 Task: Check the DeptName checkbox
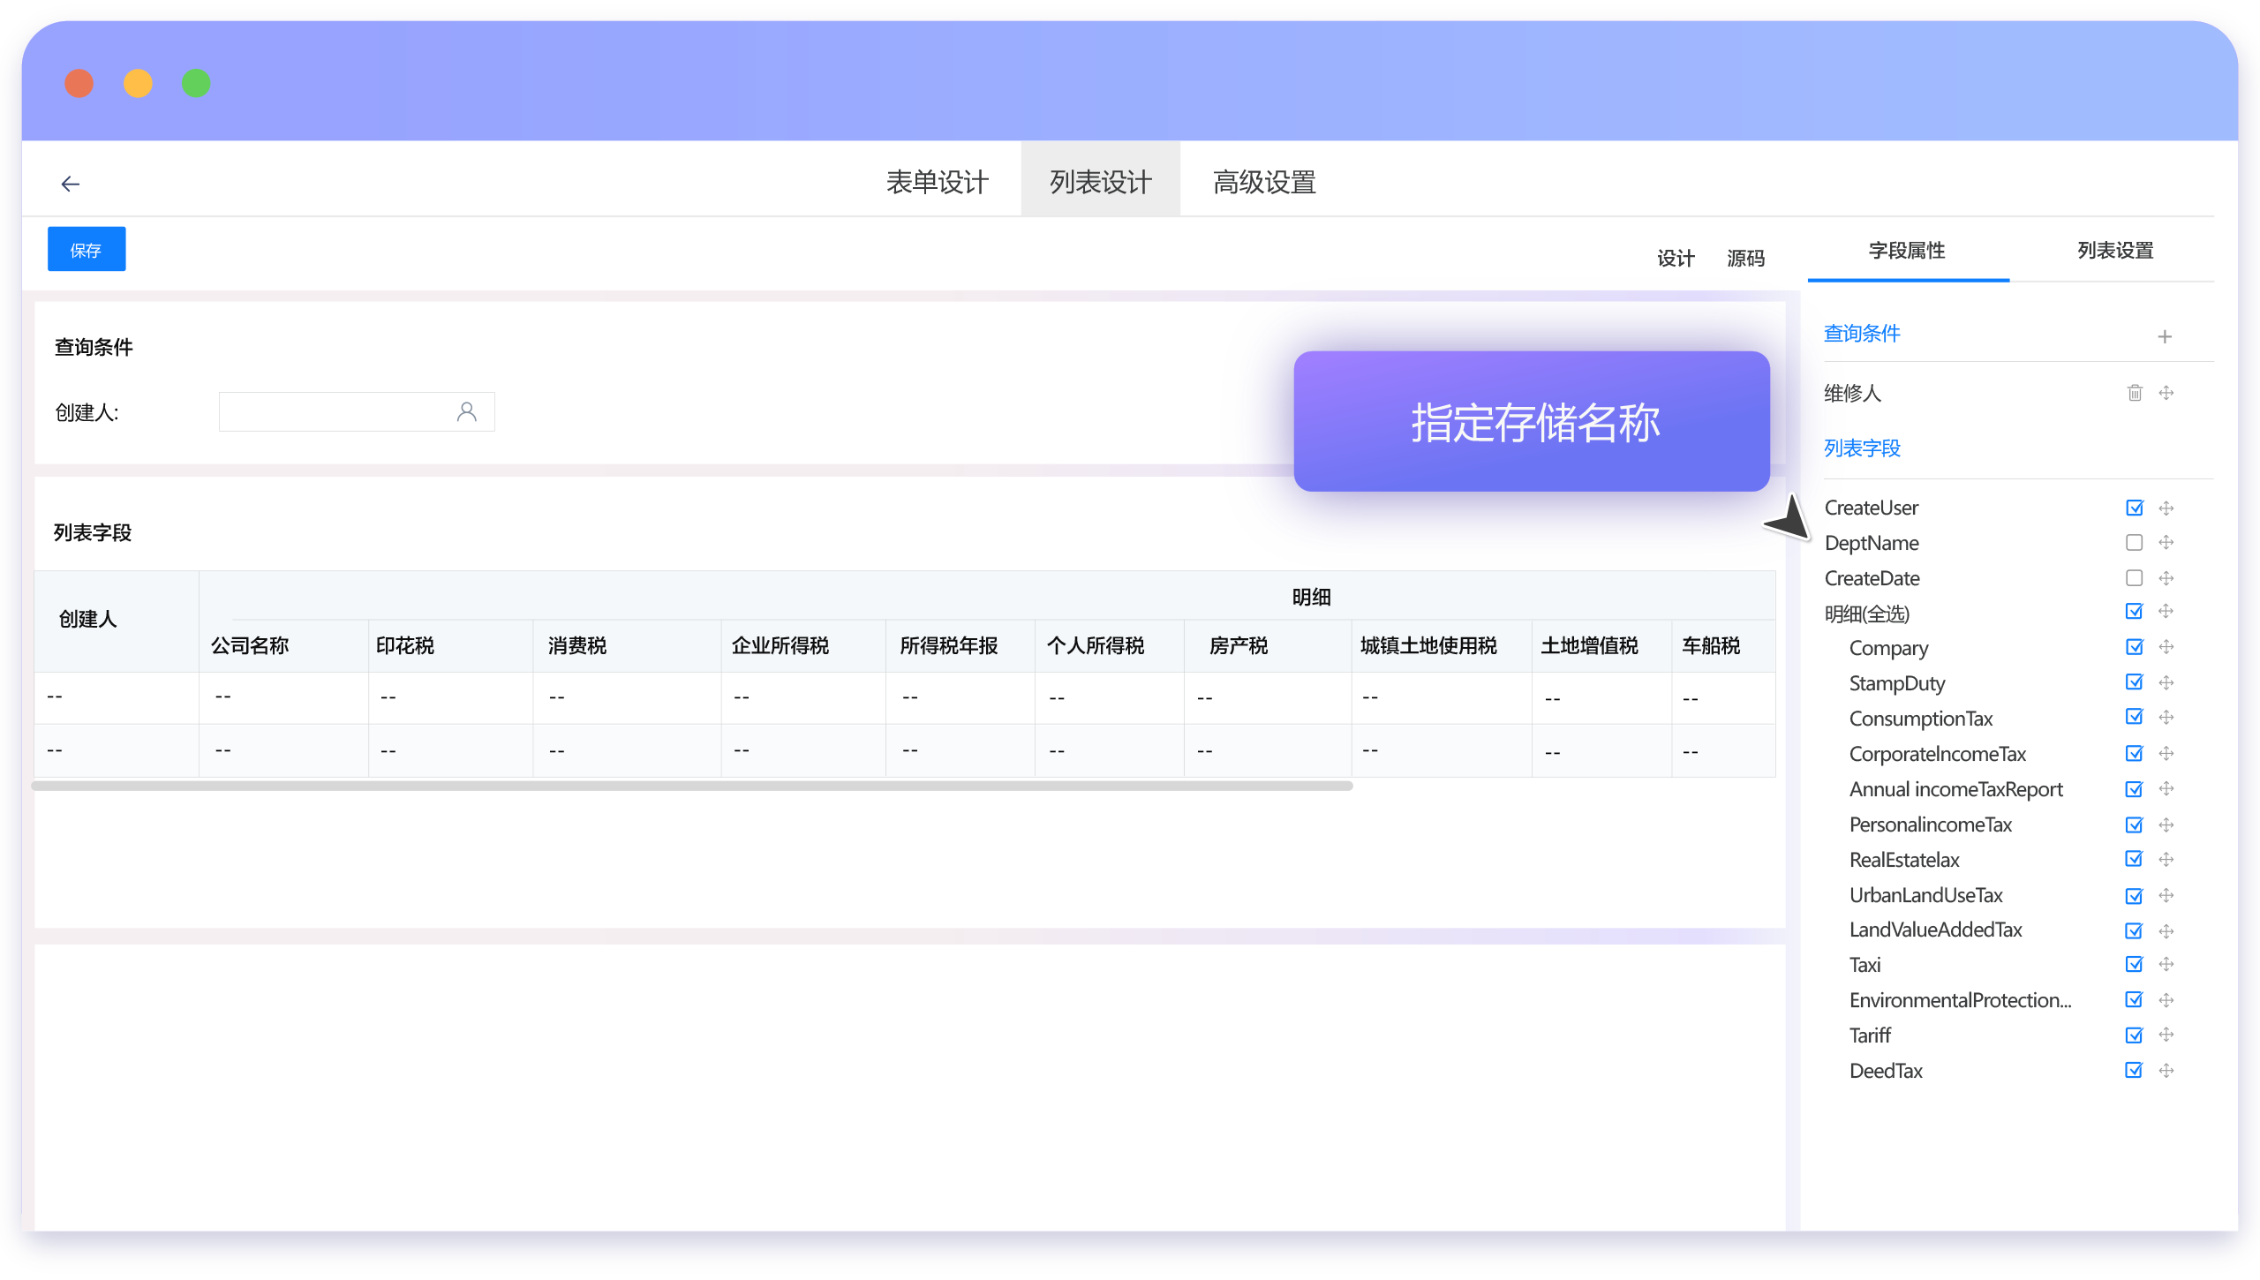[2134, 542]
